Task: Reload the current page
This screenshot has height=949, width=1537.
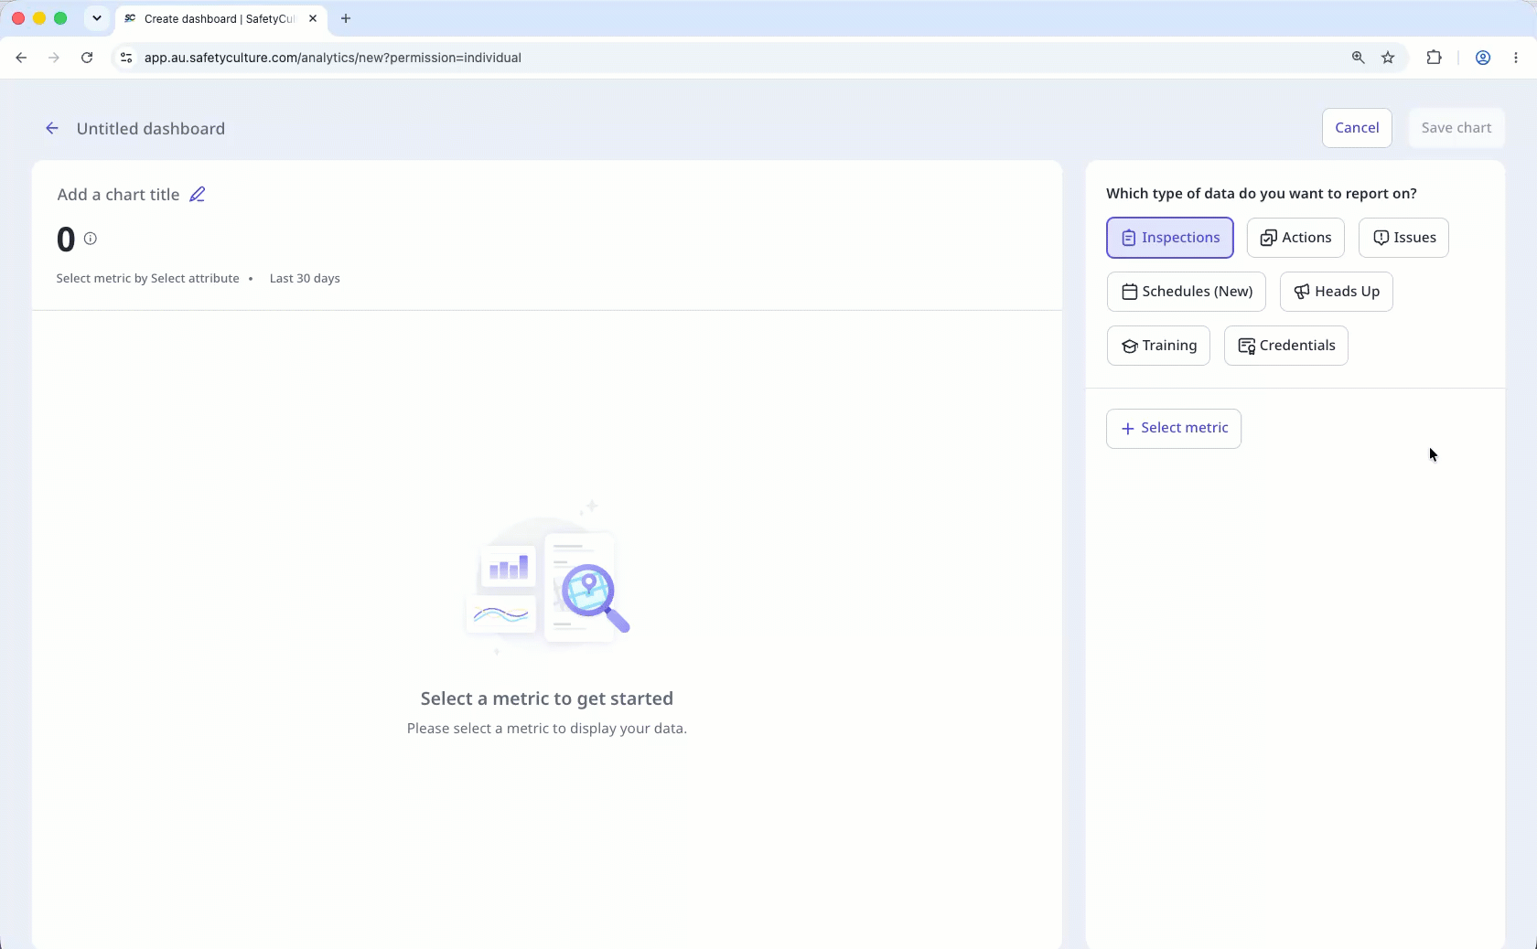Action: click(87, 58)
